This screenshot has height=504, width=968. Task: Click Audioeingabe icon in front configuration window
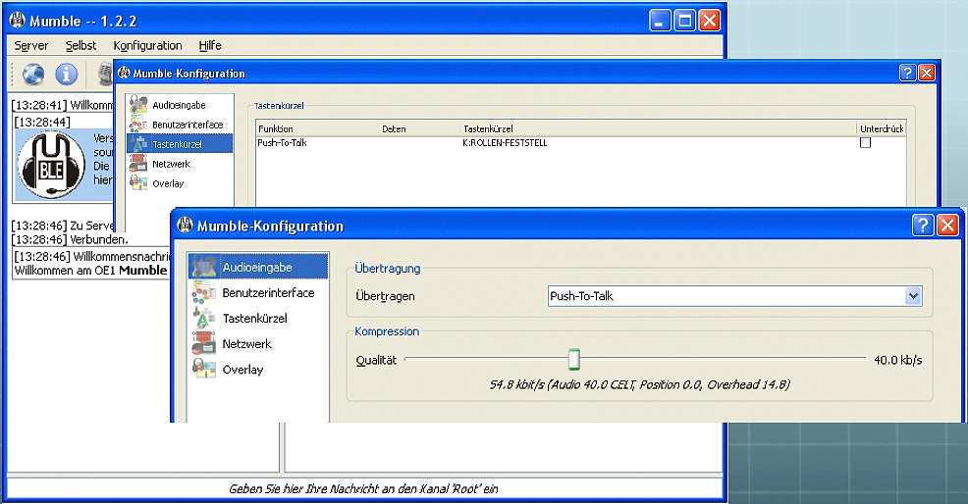point(204,267)
